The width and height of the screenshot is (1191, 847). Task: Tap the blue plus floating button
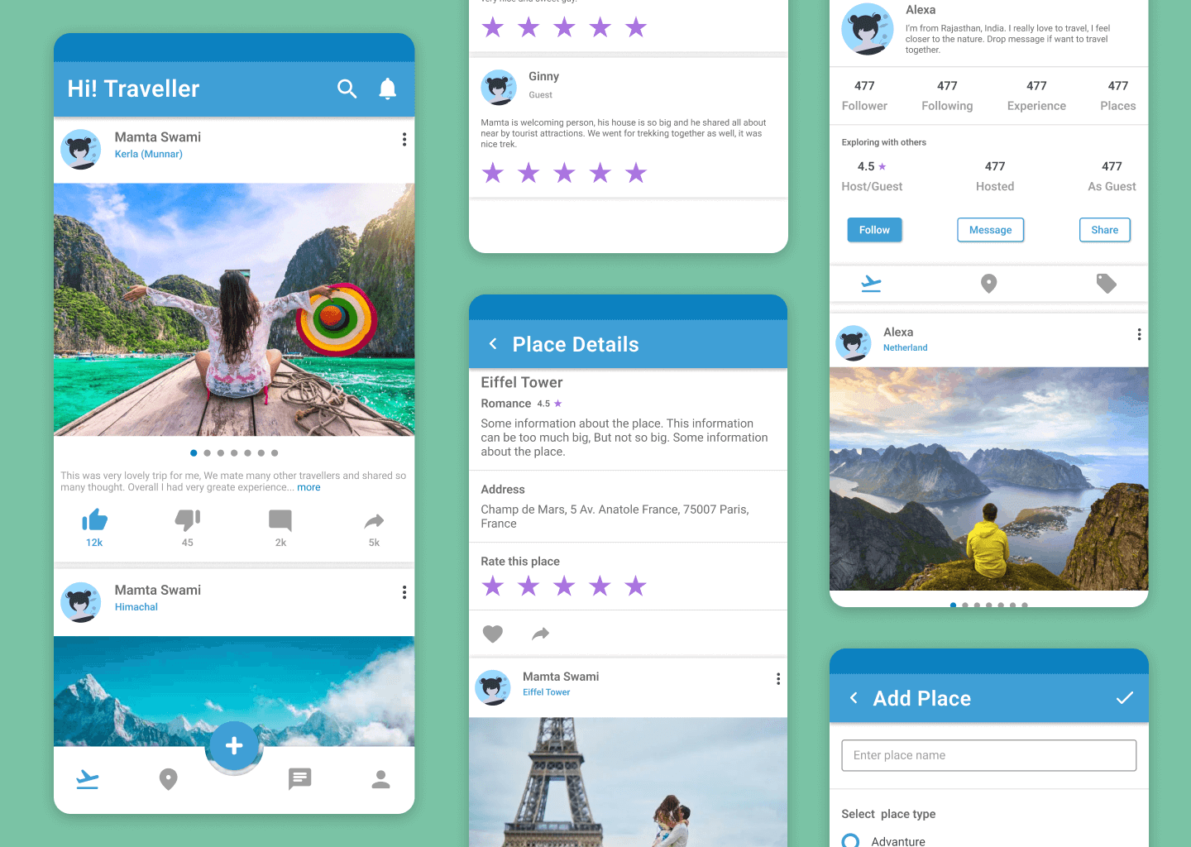click(x=234, y=745)
